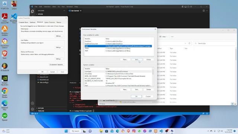
Task: Open File Explorer see more ellipsis menu
Action: [172, 36]
